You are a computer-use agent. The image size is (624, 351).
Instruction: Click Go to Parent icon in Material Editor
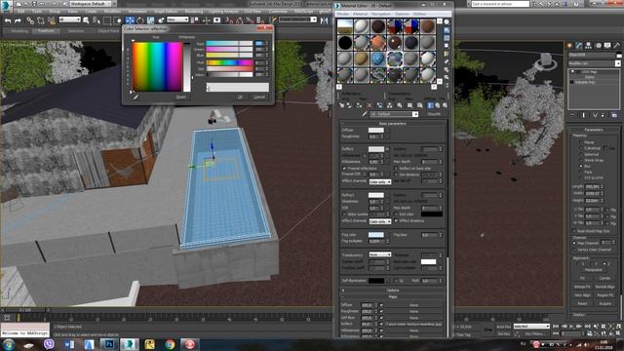pos(438,105)
